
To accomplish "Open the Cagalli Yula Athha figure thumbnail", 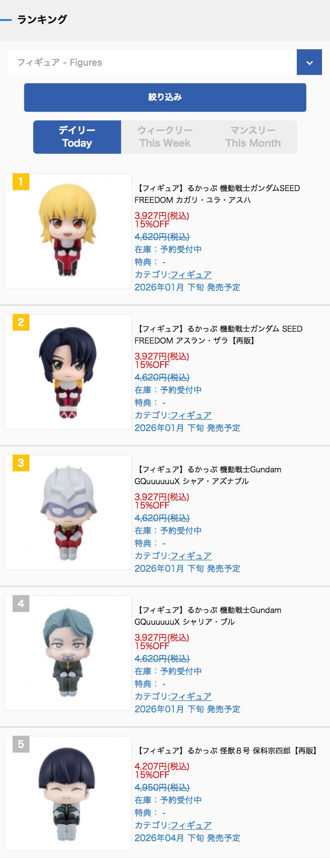I will [68, 231].
